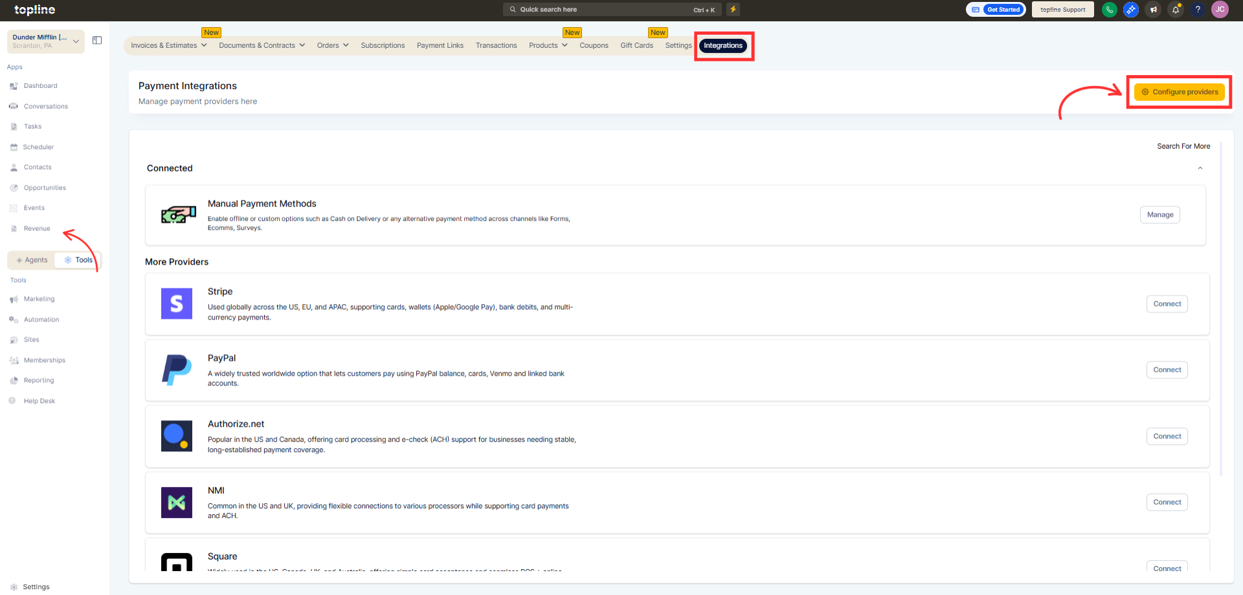Screen dimensions: 1243x595
Task: Click the "Payment Integrations" heading
Action: pos(188,86)
